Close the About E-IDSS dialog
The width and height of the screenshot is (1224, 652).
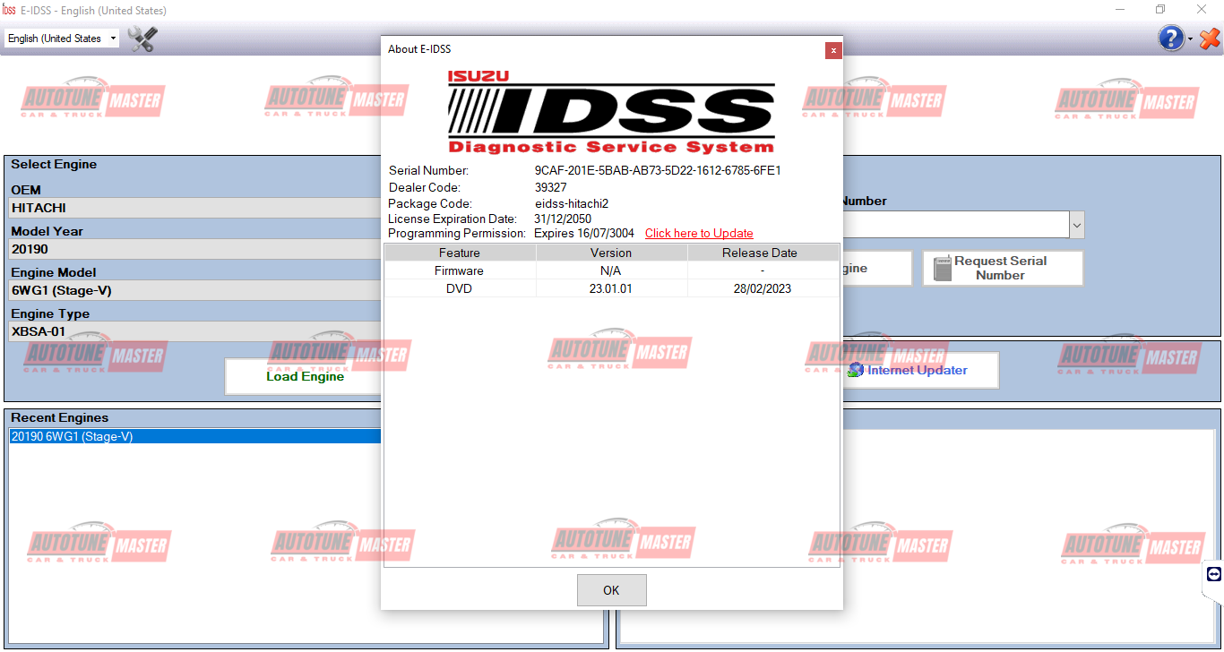click(833, 50)
